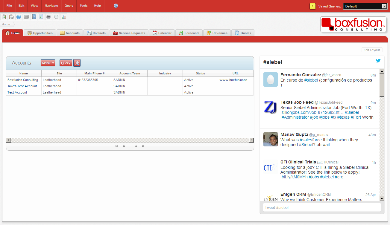Click the clock toolbar icon
This screenshot has height=225, width=390.
click(x=56, y=17)
